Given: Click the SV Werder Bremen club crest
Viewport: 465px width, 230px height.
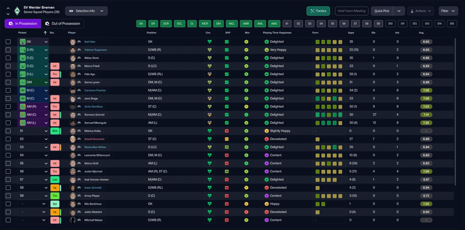Looking at the screenshot, I should pos(17,11).
